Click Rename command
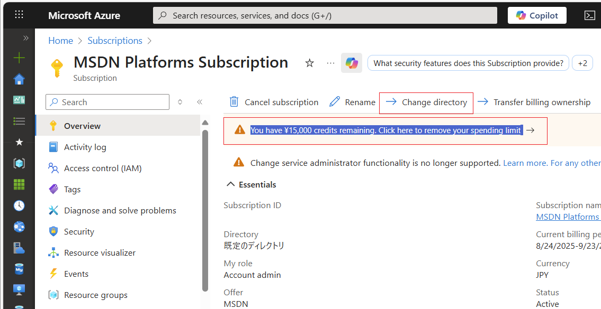Viewport: 601px width, 309px height. click(x=352, y=102)
